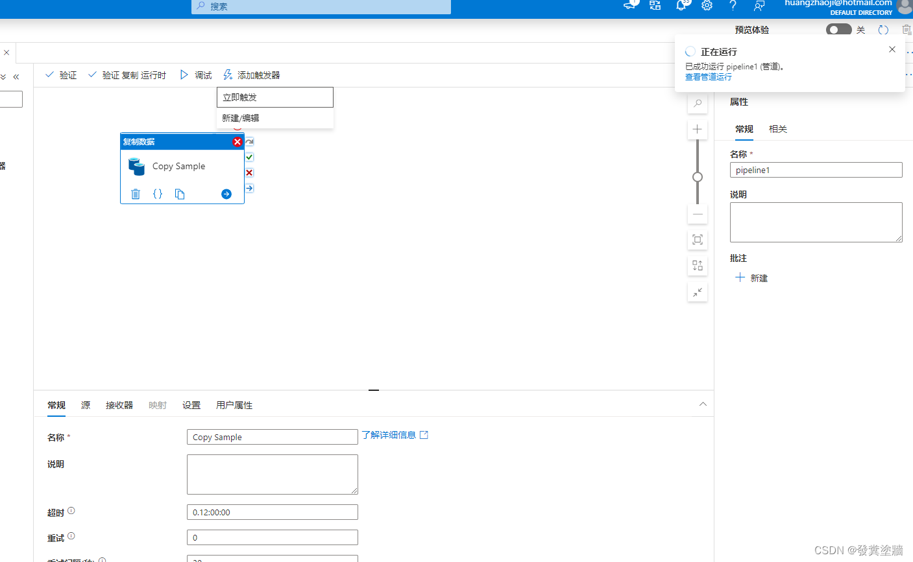Screen dimensions: 913x562
Task: Clone the Copy Sample activity
Action: (180, 194)
